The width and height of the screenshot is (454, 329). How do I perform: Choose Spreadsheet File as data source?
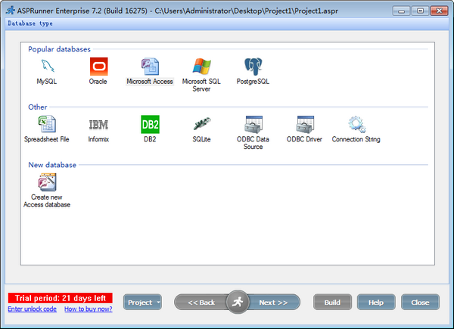click(x=46, y=125)
